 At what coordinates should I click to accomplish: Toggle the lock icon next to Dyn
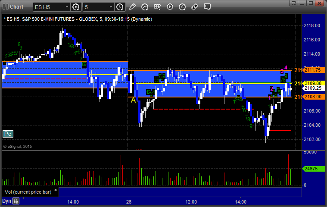pyautogui.click(x=16, y=201)
